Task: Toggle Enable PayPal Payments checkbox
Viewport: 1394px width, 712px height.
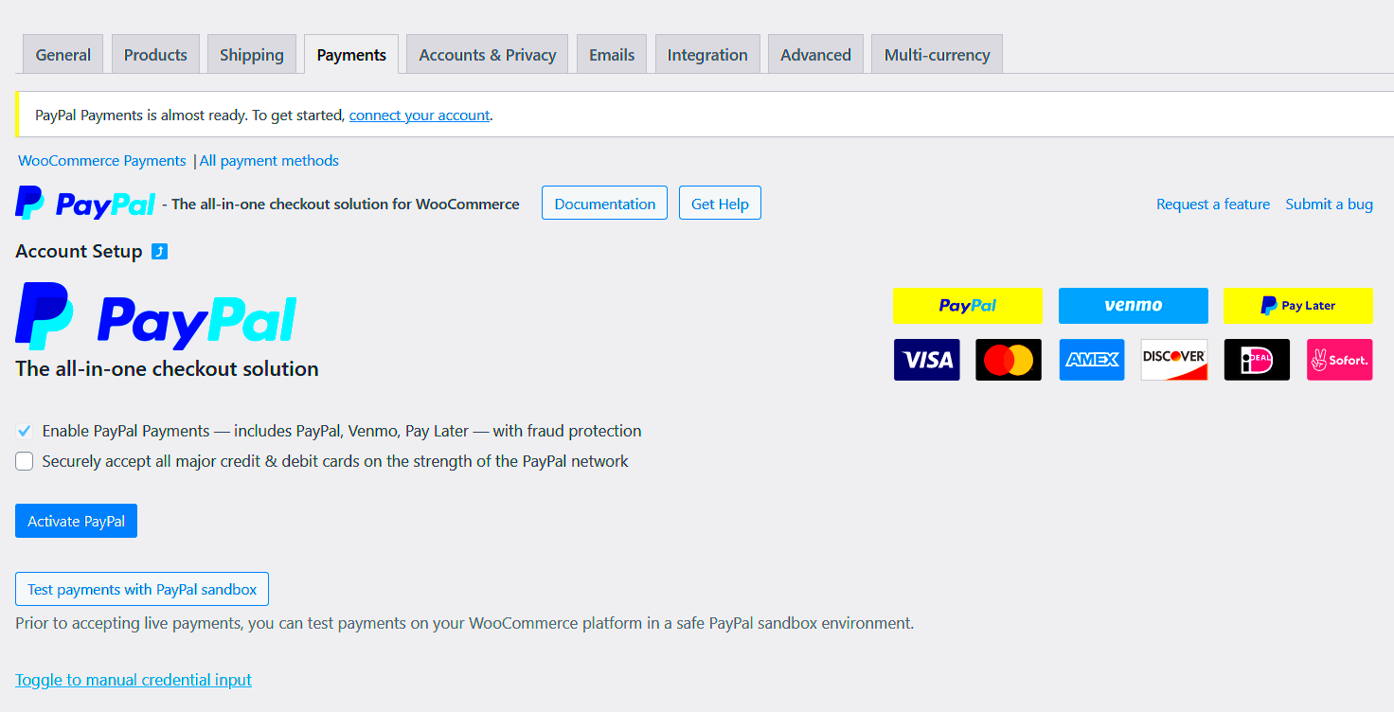Action: click(25, 432)
